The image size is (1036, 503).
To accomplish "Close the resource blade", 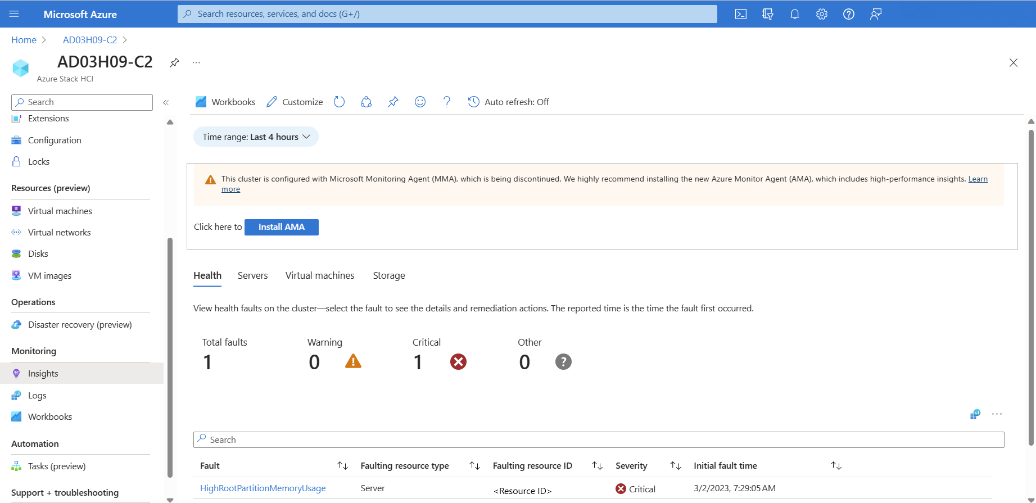I will click(x=1014, y=63).
